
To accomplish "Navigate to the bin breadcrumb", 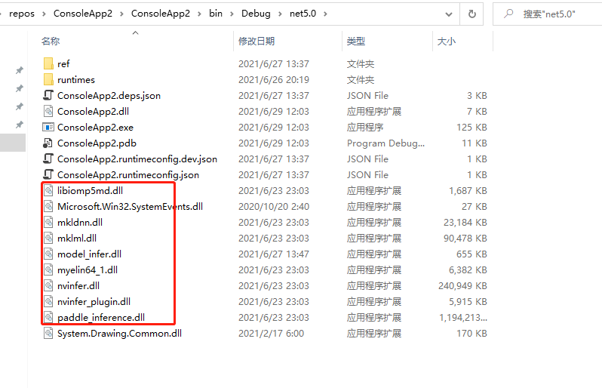I will pyautogui.click(x=216, y=14).
